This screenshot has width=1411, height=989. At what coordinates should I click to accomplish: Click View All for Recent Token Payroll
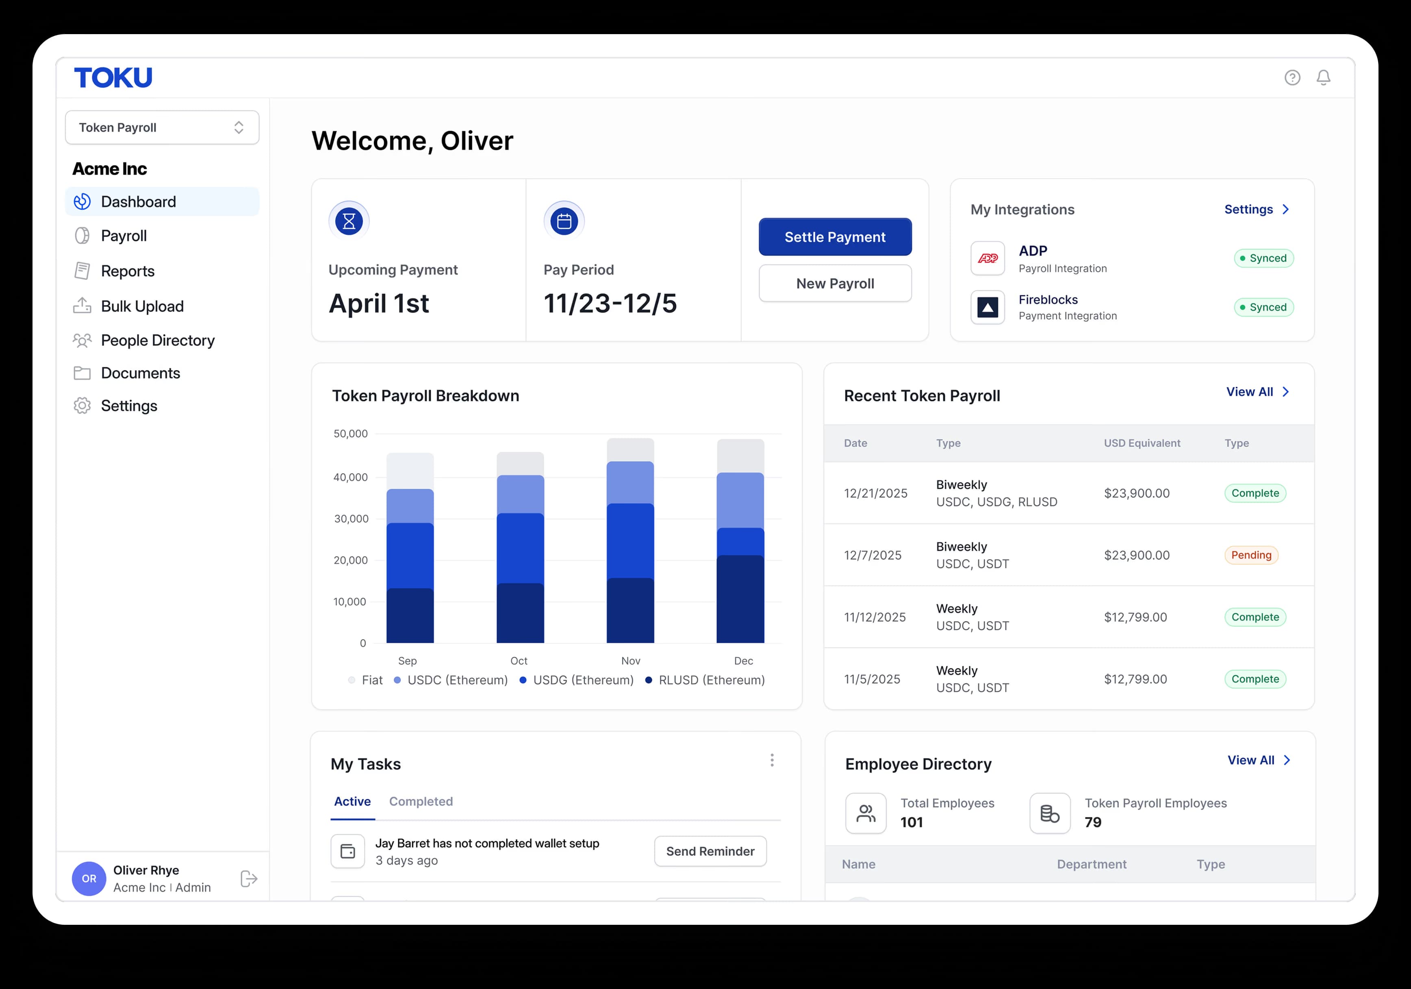(x=1250, y=392)
